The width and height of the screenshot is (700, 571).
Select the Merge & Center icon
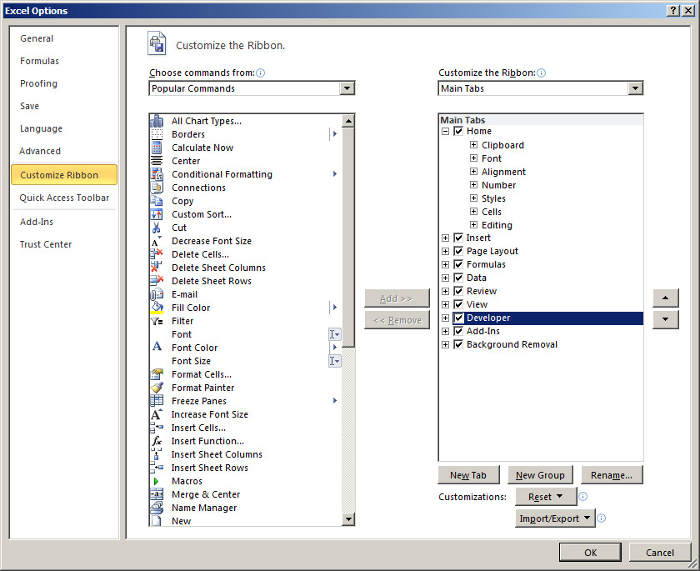pyautogui.click(x=157, y=494)
